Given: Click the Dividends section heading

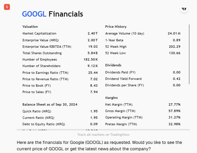Looking at the screenshot, I should click(x=113, y=65).
